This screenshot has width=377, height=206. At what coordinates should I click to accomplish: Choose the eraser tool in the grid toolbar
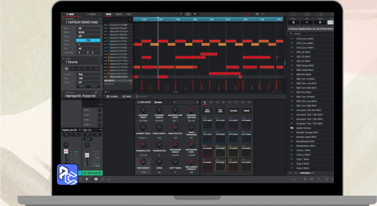point(195,14)
